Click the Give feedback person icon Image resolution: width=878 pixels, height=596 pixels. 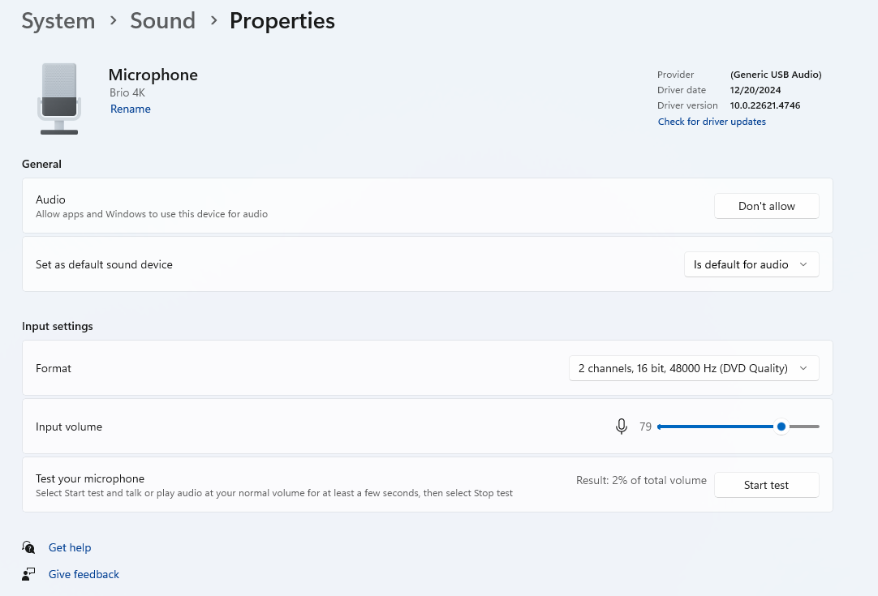pyautogui.click(x=29, y=574)
